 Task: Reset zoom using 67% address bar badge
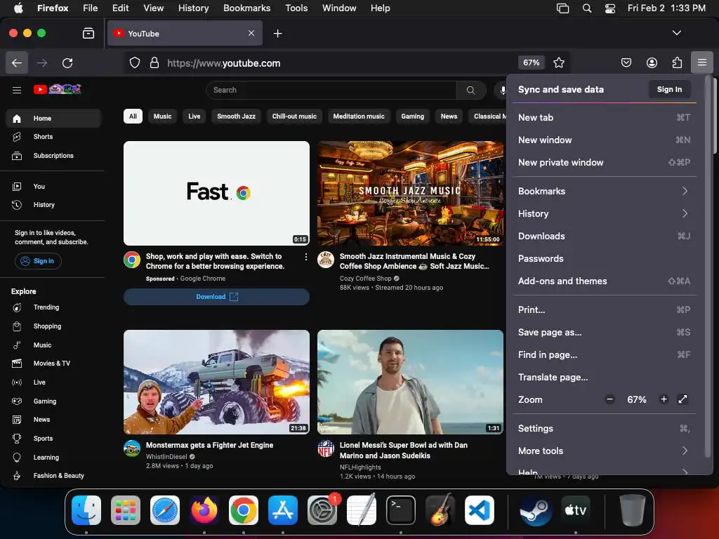(x=531, y=62)
